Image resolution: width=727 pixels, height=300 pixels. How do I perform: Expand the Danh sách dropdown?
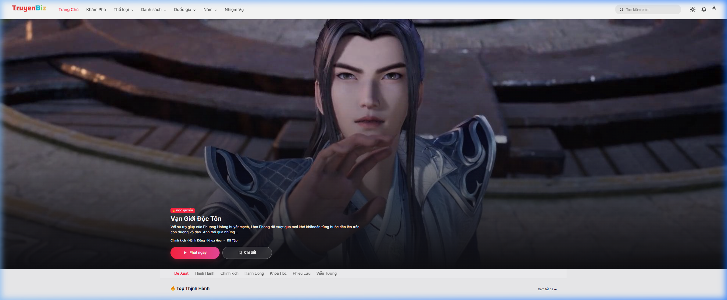pos(153,10)
